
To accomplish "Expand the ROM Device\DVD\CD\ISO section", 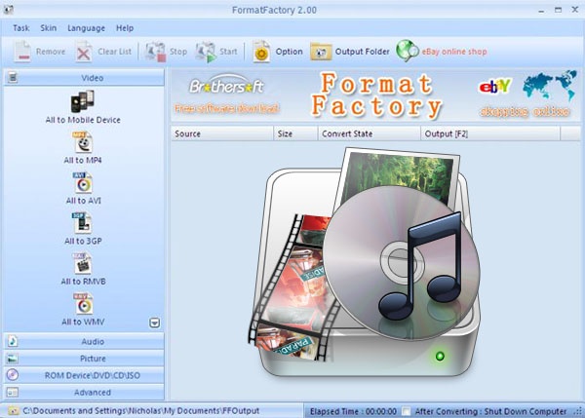I will click(x=84, y=375).
